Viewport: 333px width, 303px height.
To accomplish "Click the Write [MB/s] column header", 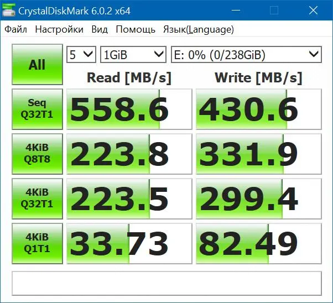I will click(258, 78).
